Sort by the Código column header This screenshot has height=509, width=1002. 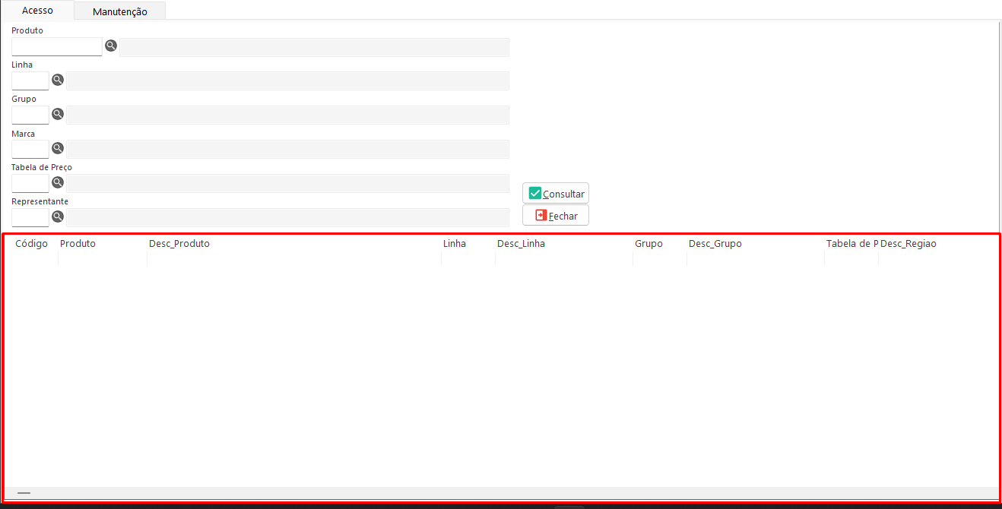point(31,244)
